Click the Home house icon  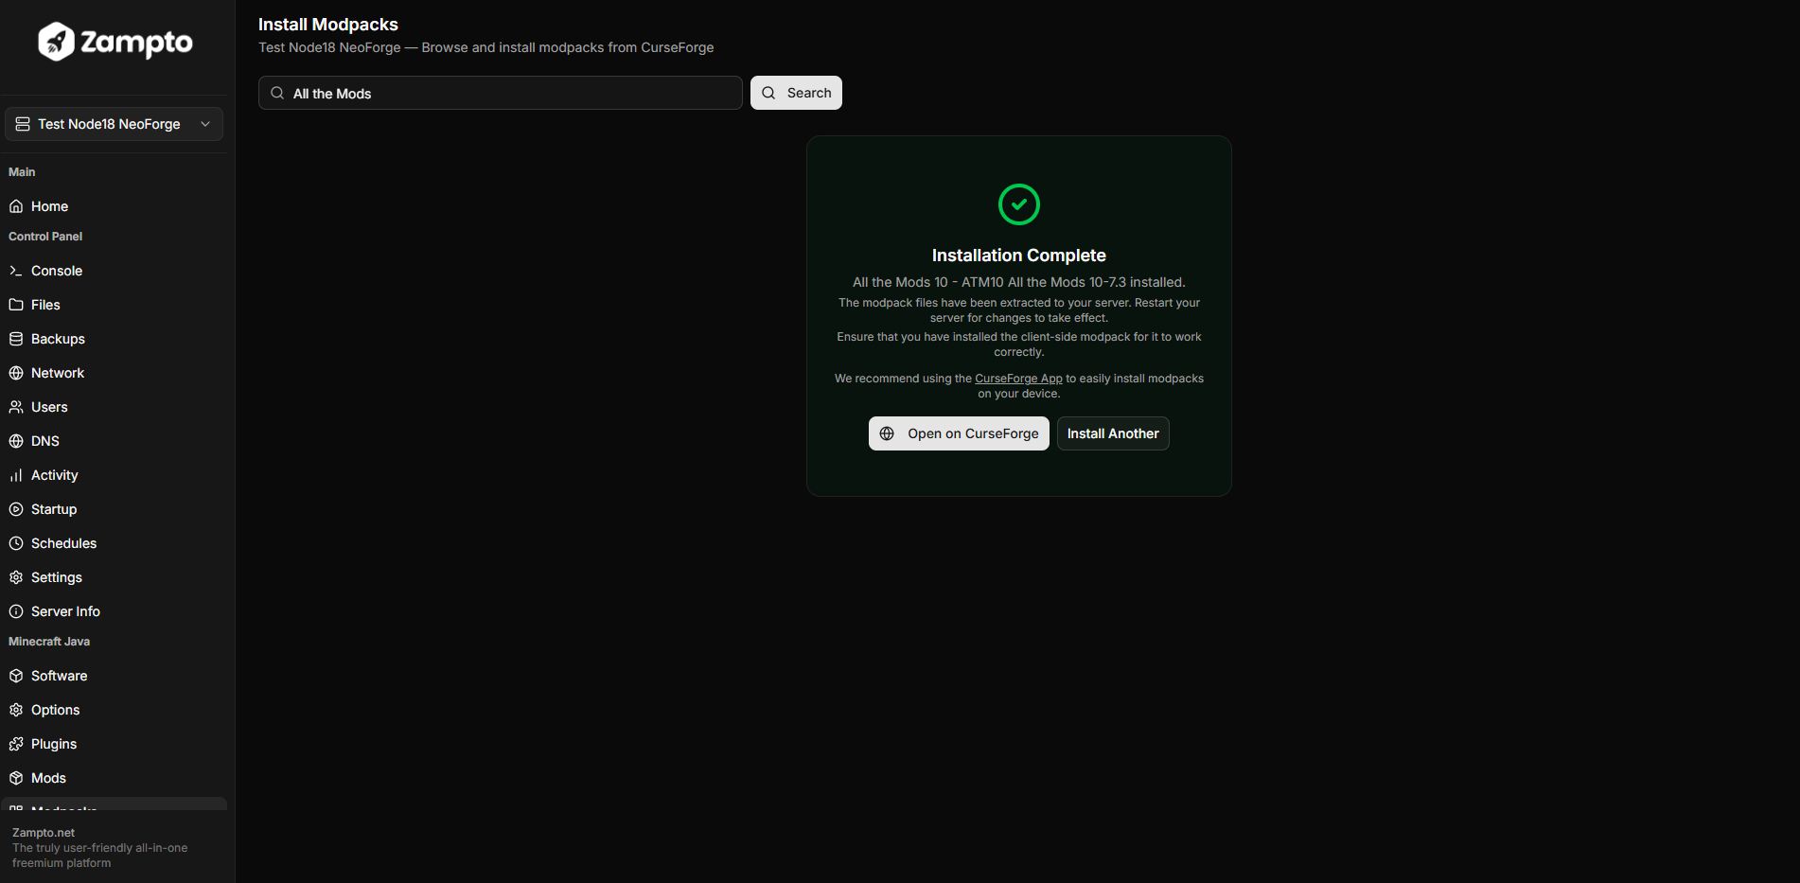point(16,206)
